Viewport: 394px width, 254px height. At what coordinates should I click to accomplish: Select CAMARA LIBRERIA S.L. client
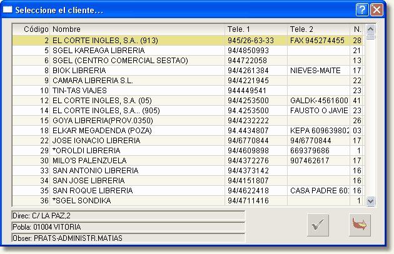point(188,81)
